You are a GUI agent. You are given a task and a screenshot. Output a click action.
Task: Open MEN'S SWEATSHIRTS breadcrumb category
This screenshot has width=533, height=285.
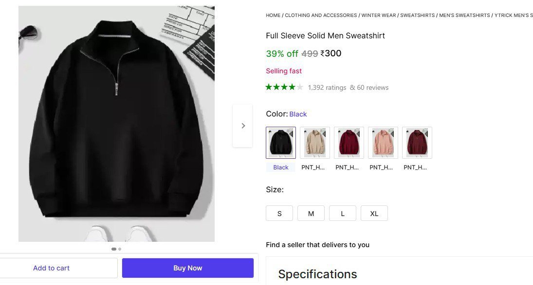coord(464,16)
